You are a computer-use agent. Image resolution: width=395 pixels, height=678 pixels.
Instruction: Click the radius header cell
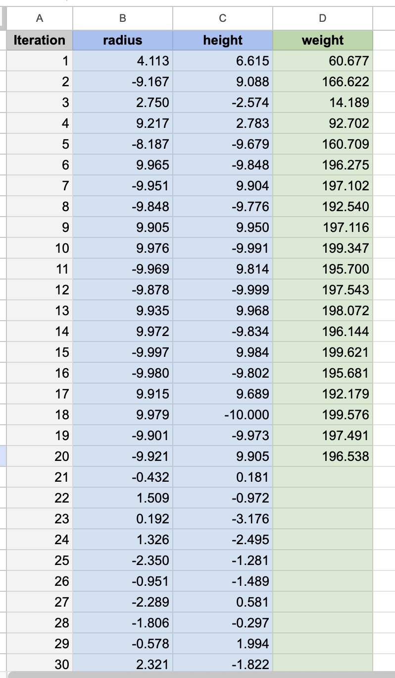tap(123, 40)
